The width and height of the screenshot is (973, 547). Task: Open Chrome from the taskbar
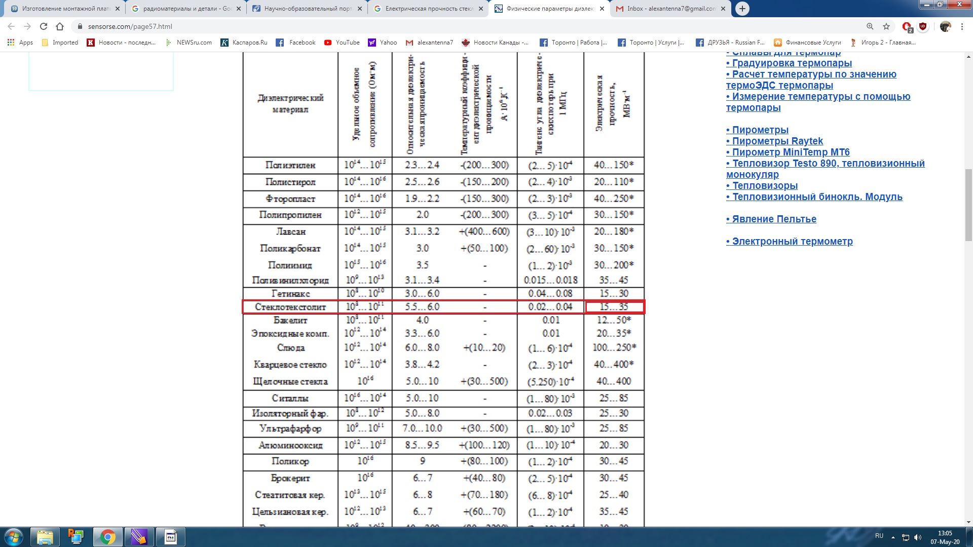click(107, 537)
